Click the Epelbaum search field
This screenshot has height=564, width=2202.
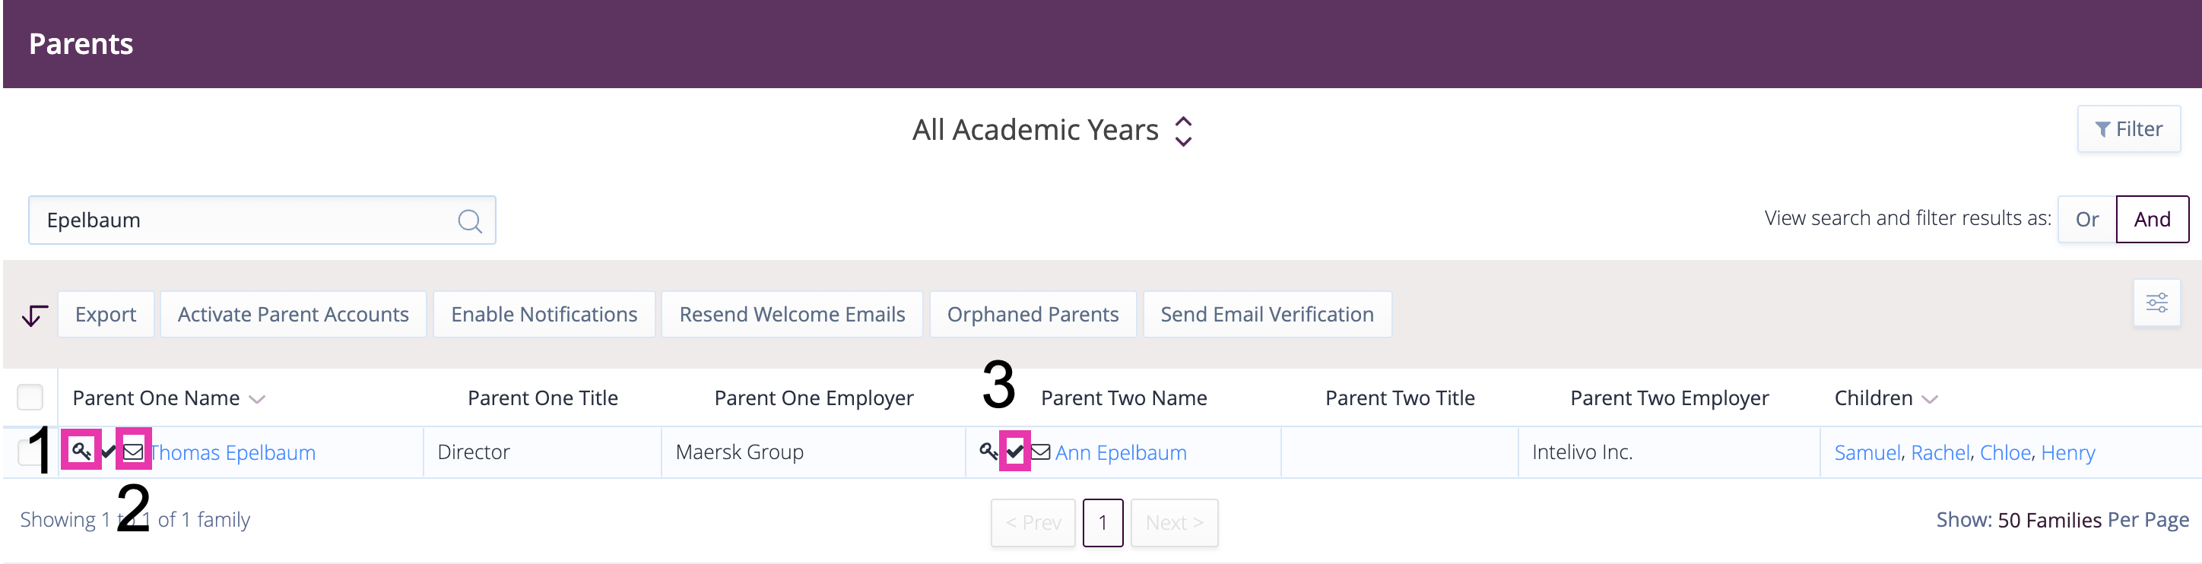tap(262, 220)
